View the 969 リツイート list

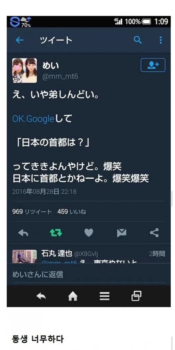coord(32,212)
